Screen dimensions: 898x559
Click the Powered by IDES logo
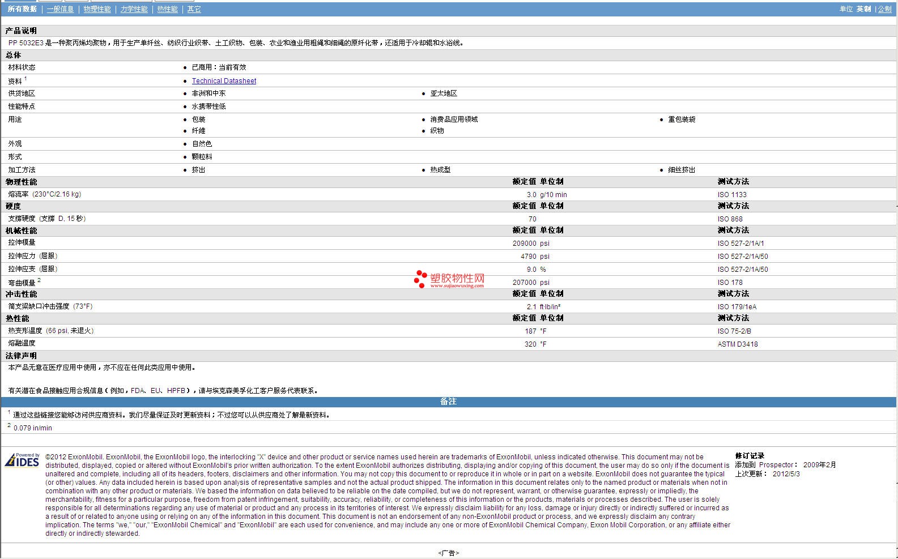coord(22,460)
